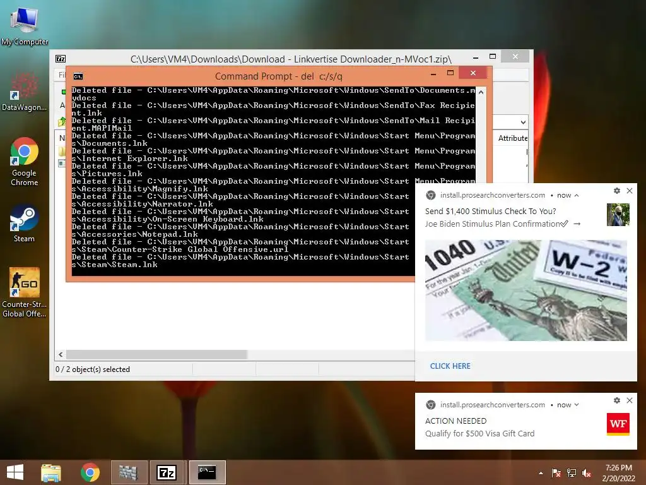Switch to the 7-Zip taskbar button
The width and height of the screenshot is (646, 485).
[x=167, y=472]
